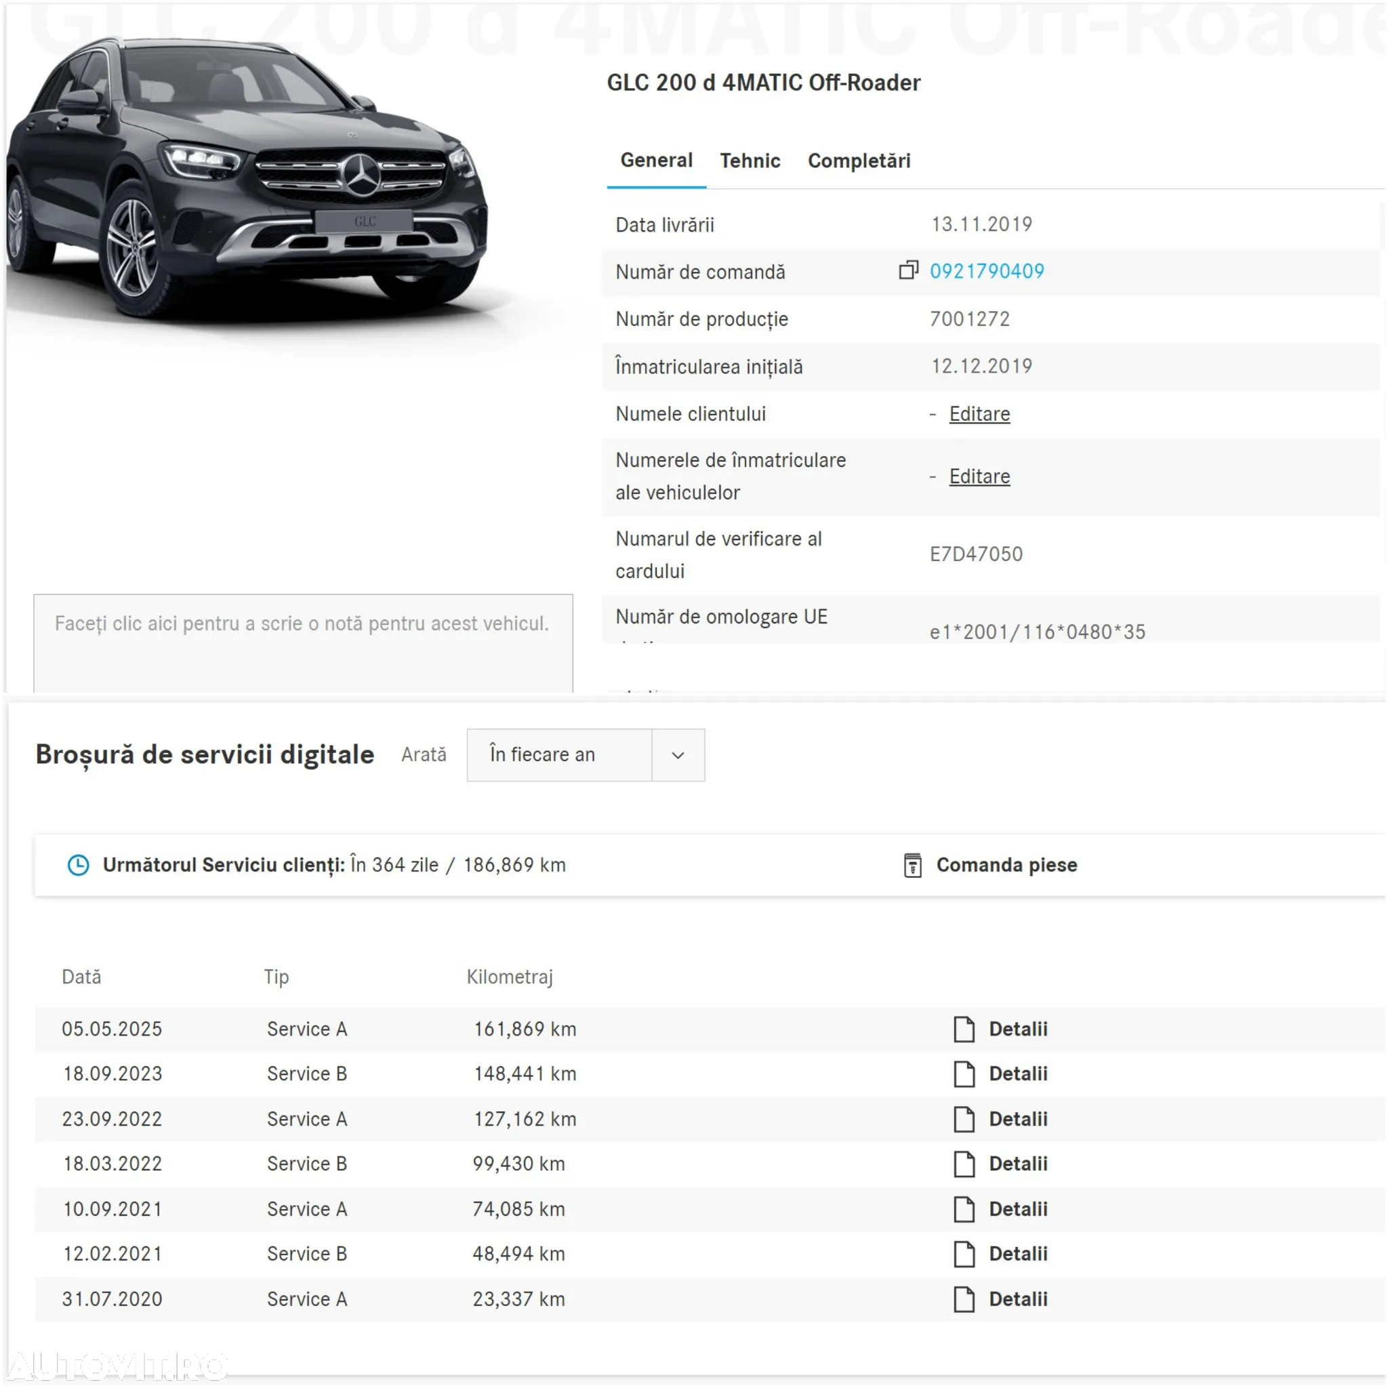Click Service B in the 18.03.2022 row

(307, 1164)
